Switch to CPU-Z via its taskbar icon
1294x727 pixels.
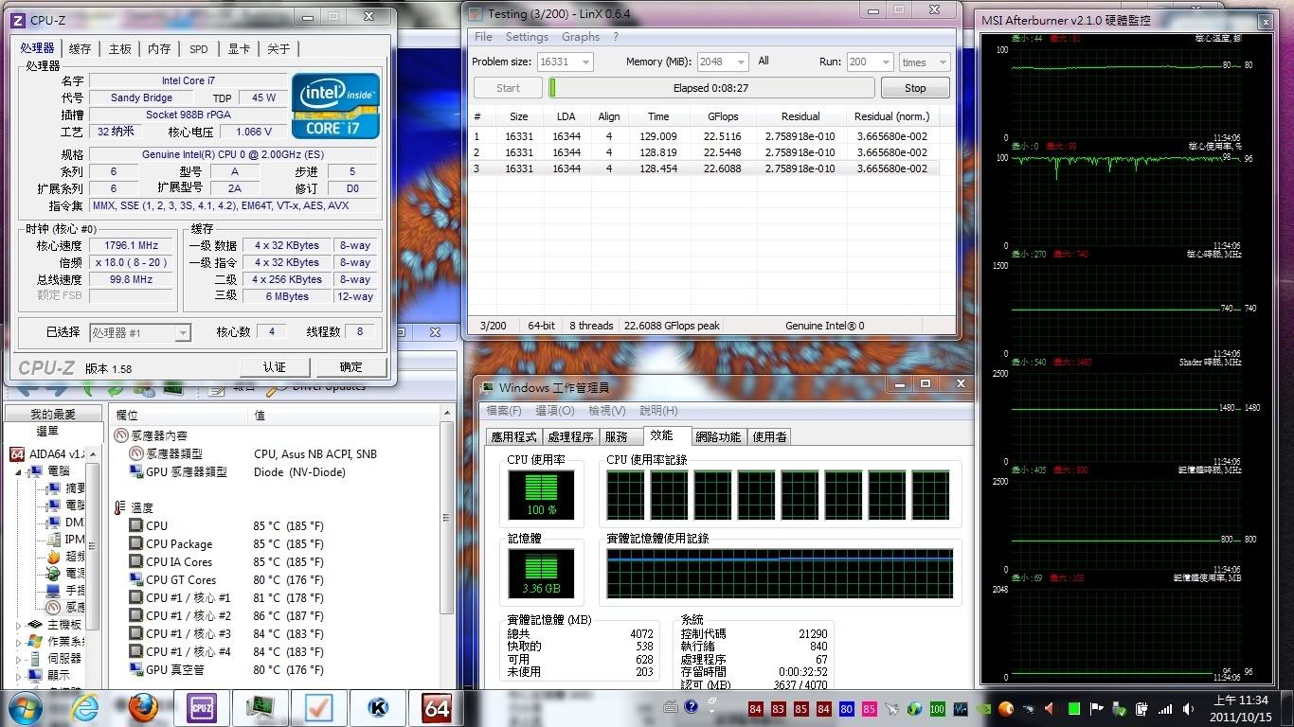click(x=201, y=707)
